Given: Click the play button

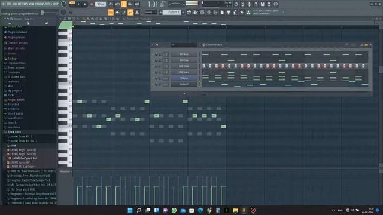Looking at the screenshot, I should [78, 4].
